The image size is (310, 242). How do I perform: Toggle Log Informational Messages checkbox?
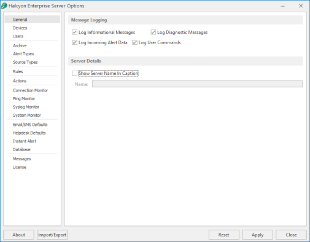tap(74, 32)
